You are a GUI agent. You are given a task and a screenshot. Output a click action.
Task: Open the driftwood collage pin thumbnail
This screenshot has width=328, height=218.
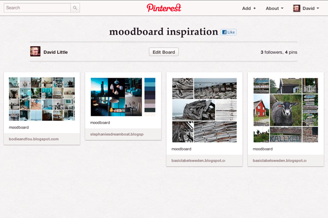coord(205,110)
